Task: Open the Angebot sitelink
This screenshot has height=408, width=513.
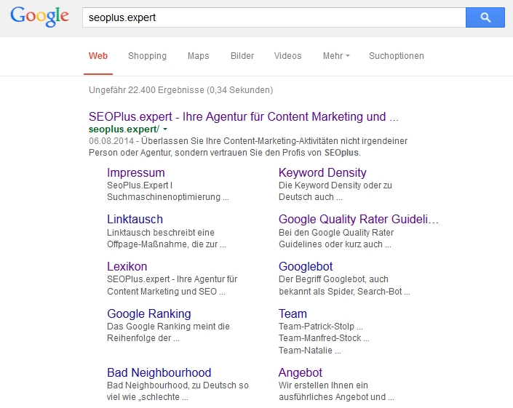Action: [x=301, y=372]
